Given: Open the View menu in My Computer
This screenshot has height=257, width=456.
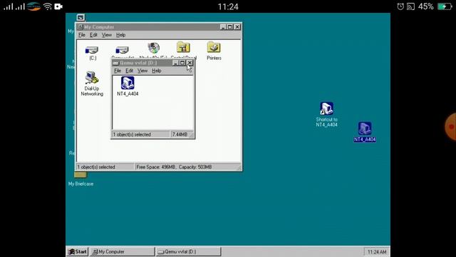Looking at the screenshot, I should coord(107,35).
